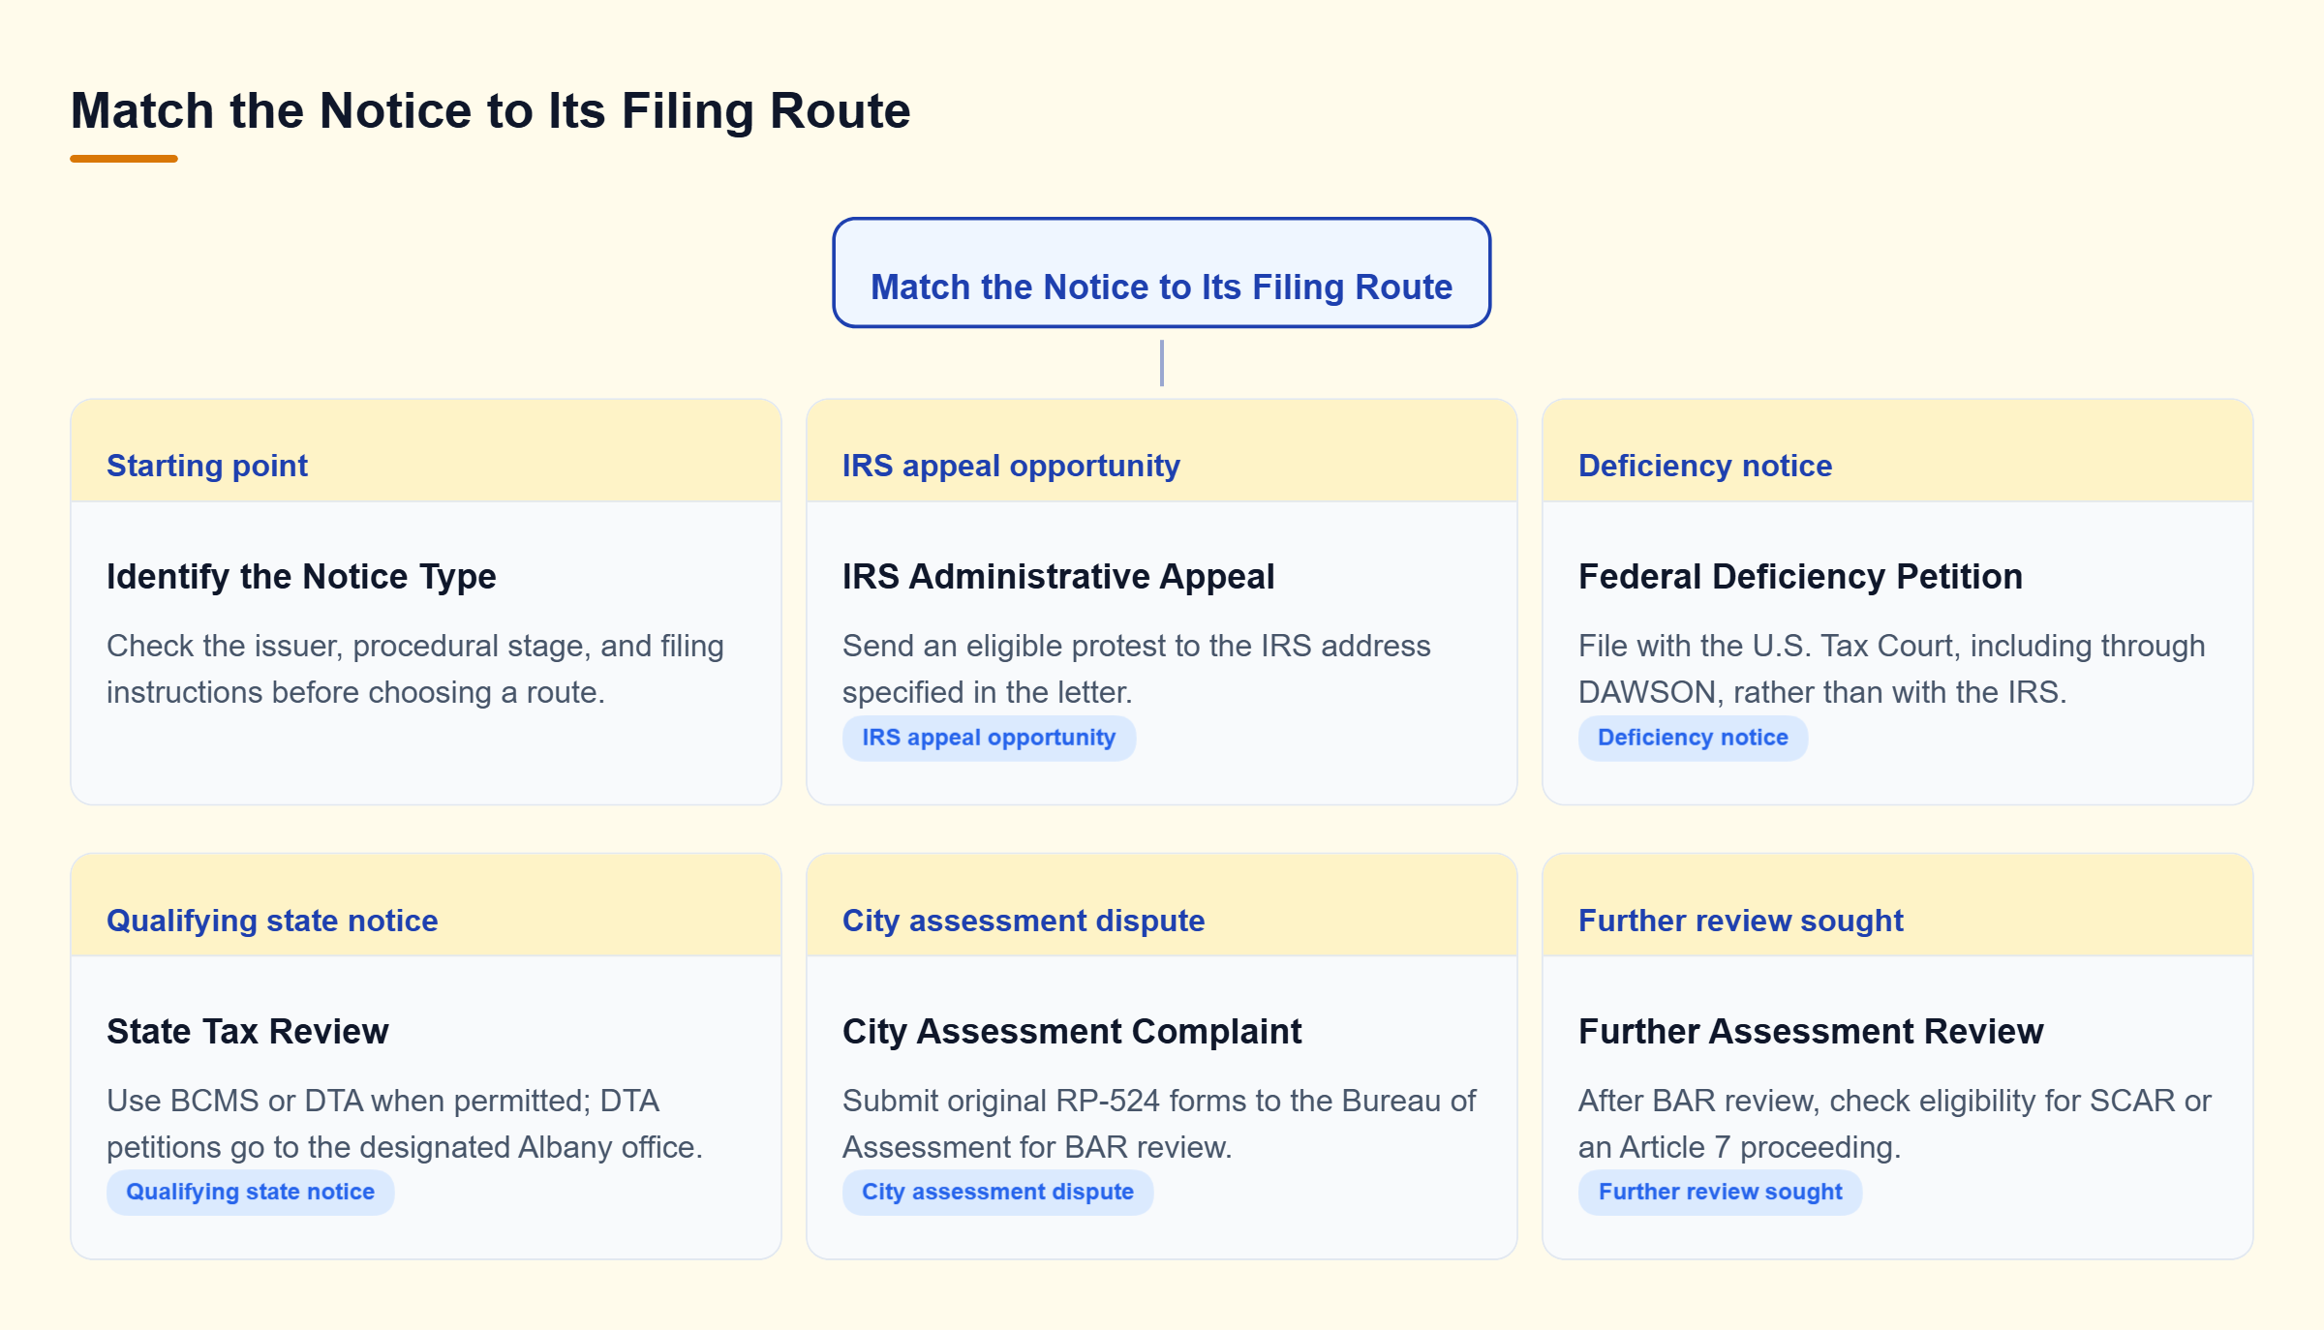Click the page title 'Match the Notice to Its Filing Route'
Screen dimensions: 2324x1330
pyautogui.click(x=490, y=110)
